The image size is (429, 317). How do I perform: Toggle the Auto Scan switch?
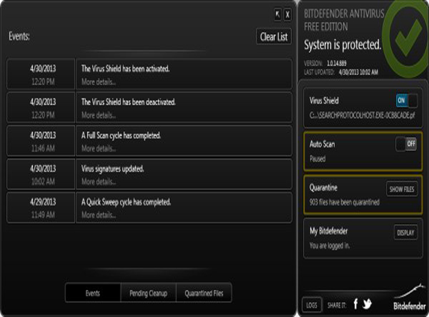(x=406, y=144)
